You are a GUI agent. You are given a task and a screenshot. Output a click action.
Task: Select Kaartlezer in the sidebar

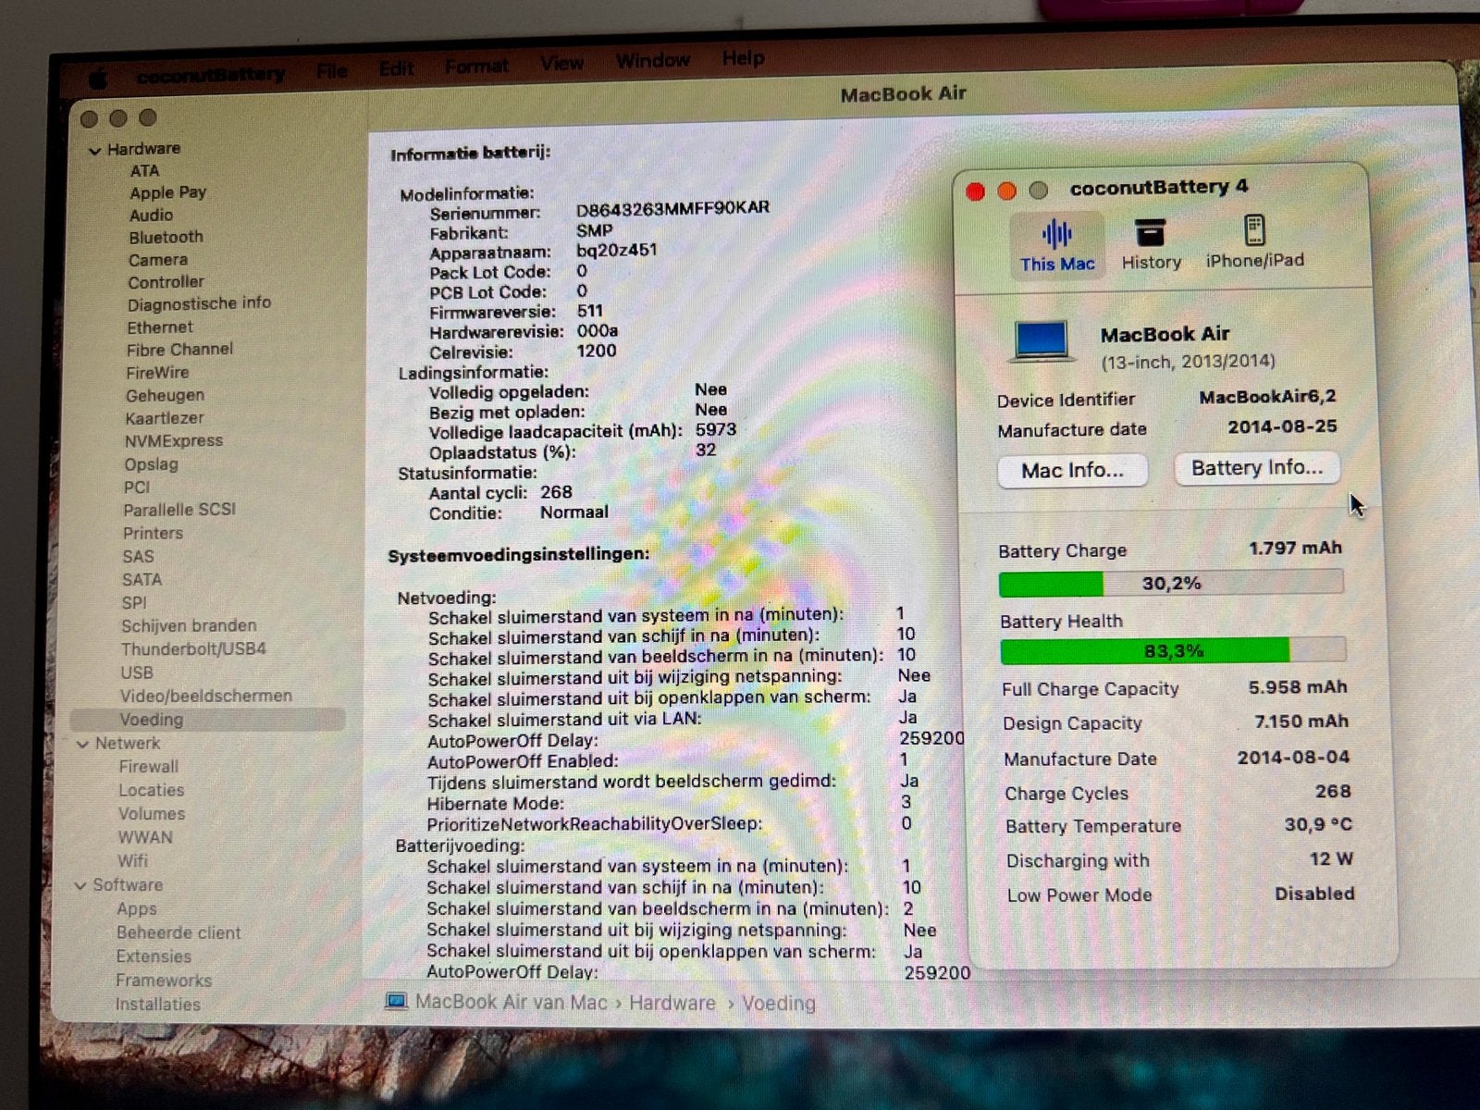(164, 418)
